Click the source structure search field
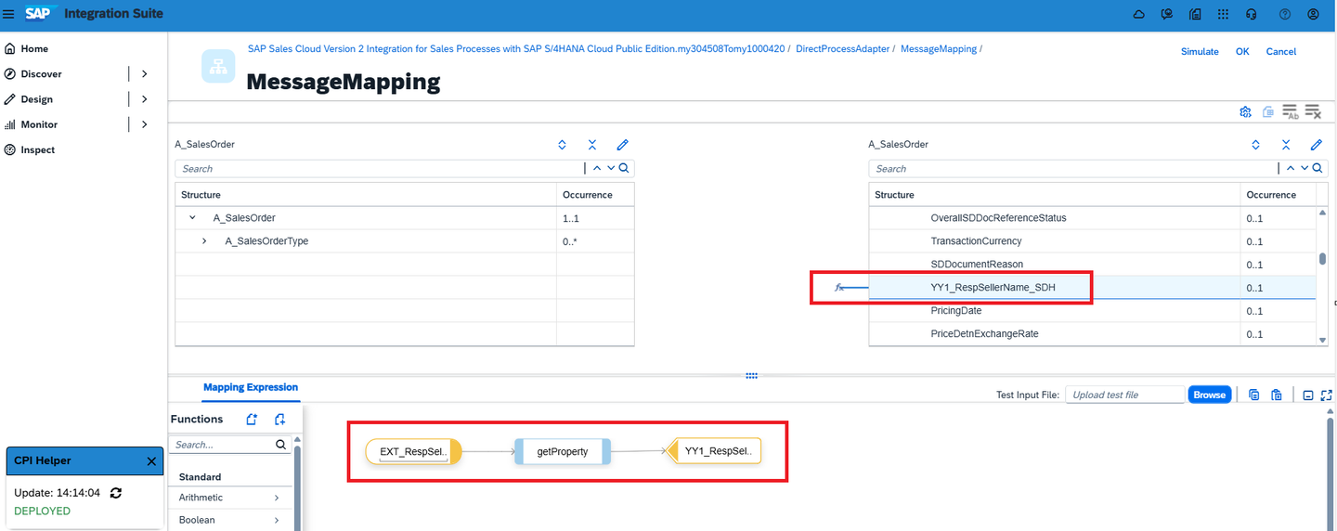This screenshot has width=1337, height=531. coord(379,168)
